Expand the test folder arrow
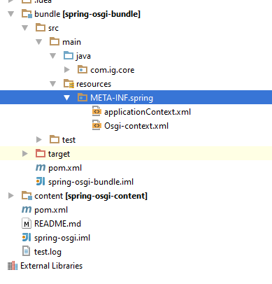Screen dimensions: 272x284 tap(39, 140)
